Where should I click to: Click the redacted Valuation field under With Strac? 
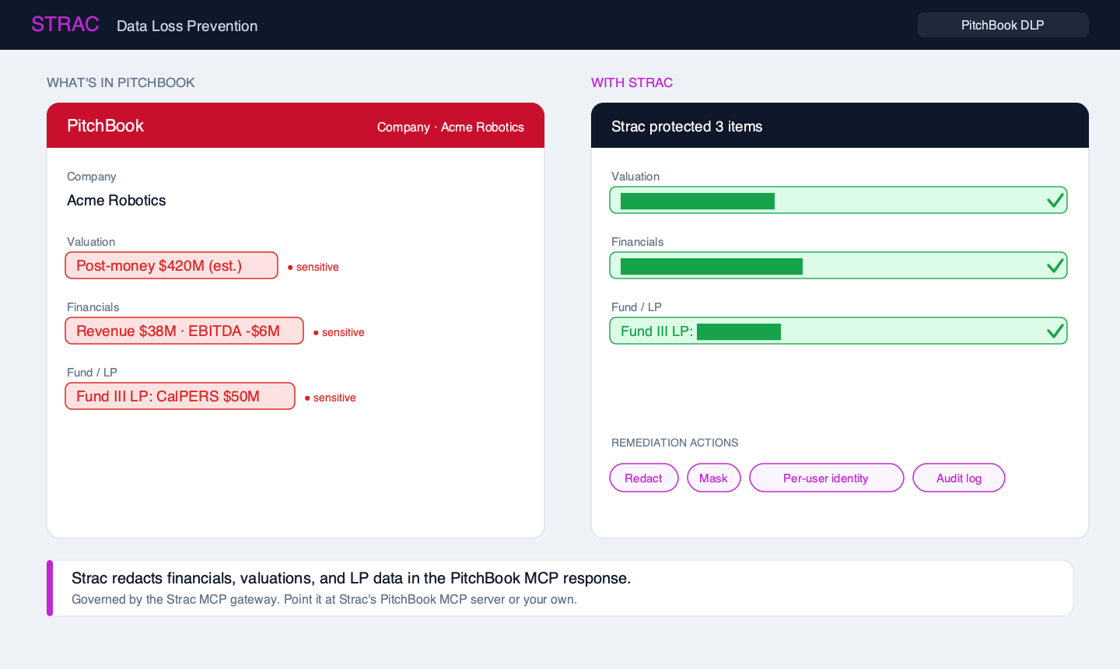[838, 200]
